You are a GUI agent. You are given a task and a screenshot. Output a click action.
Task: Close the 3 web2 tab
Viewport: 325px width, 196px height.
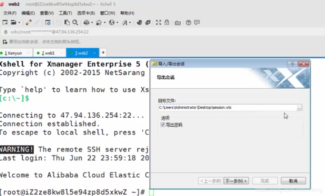(x=94, y=53)
